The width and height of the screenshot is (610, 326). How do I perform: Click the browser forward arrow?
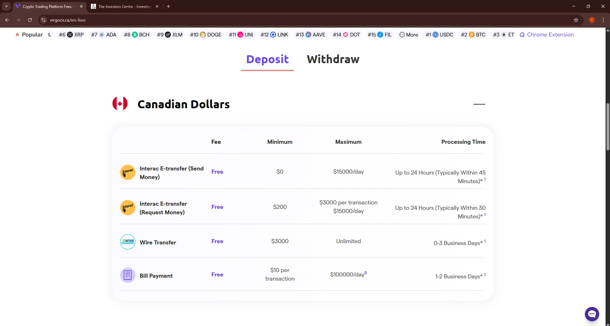click(x=18, y=20)
